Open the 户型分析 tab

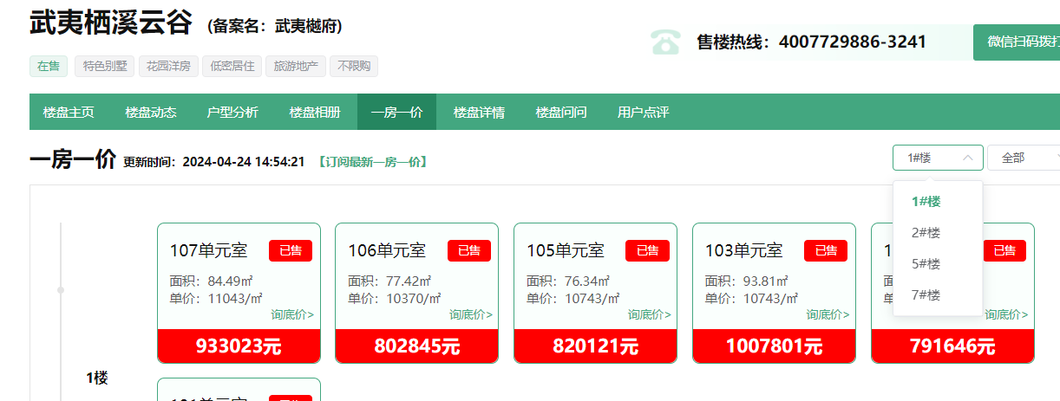(232, 113)
